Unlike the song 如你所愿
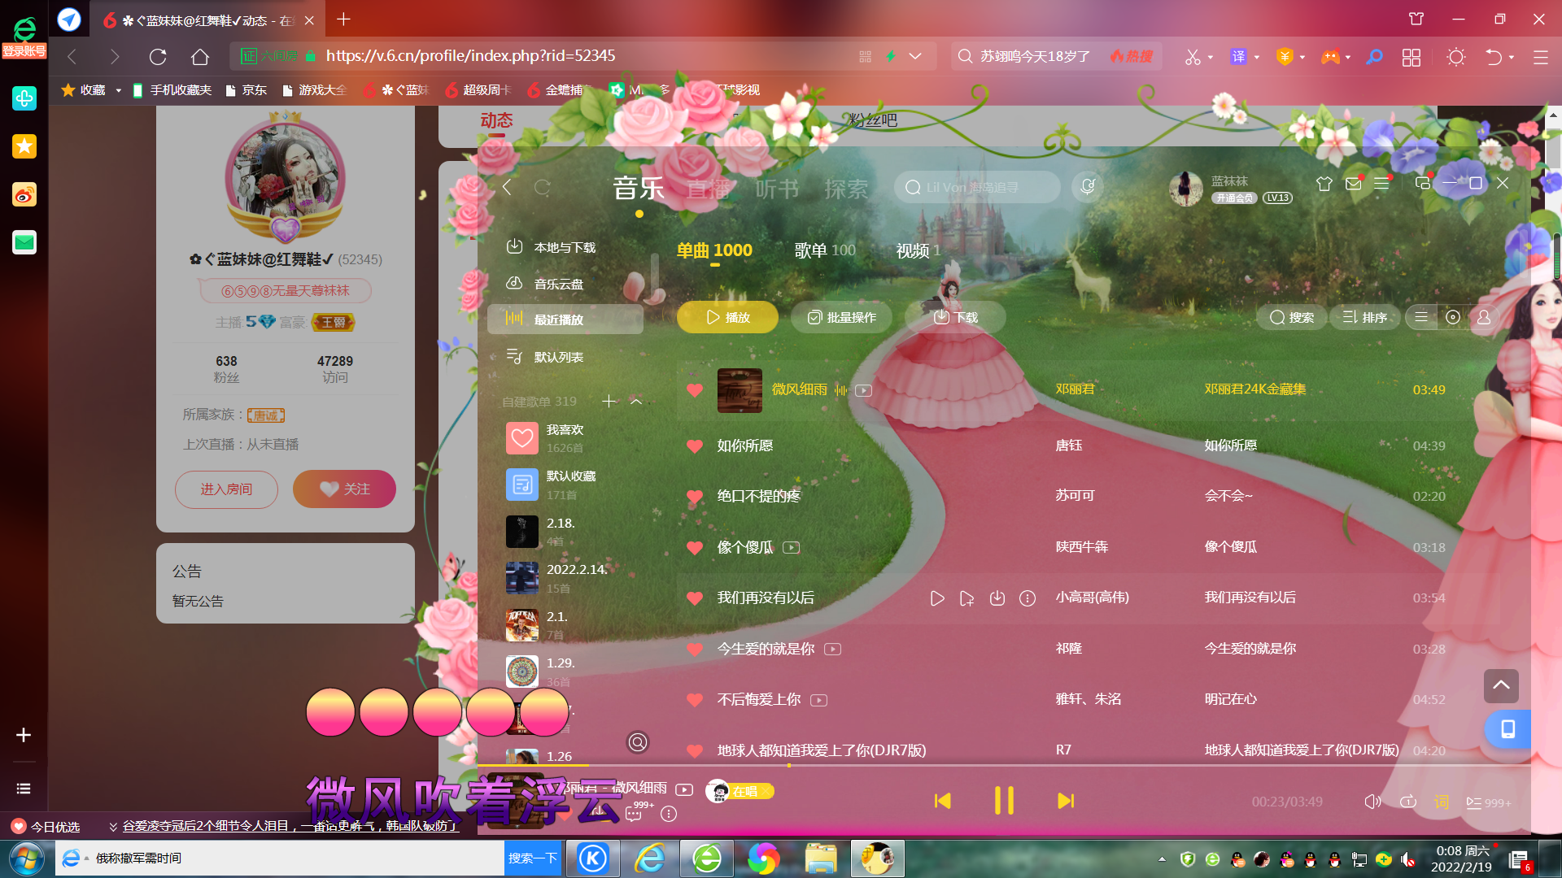This screenshot has height=878, width=1562. 695,446
